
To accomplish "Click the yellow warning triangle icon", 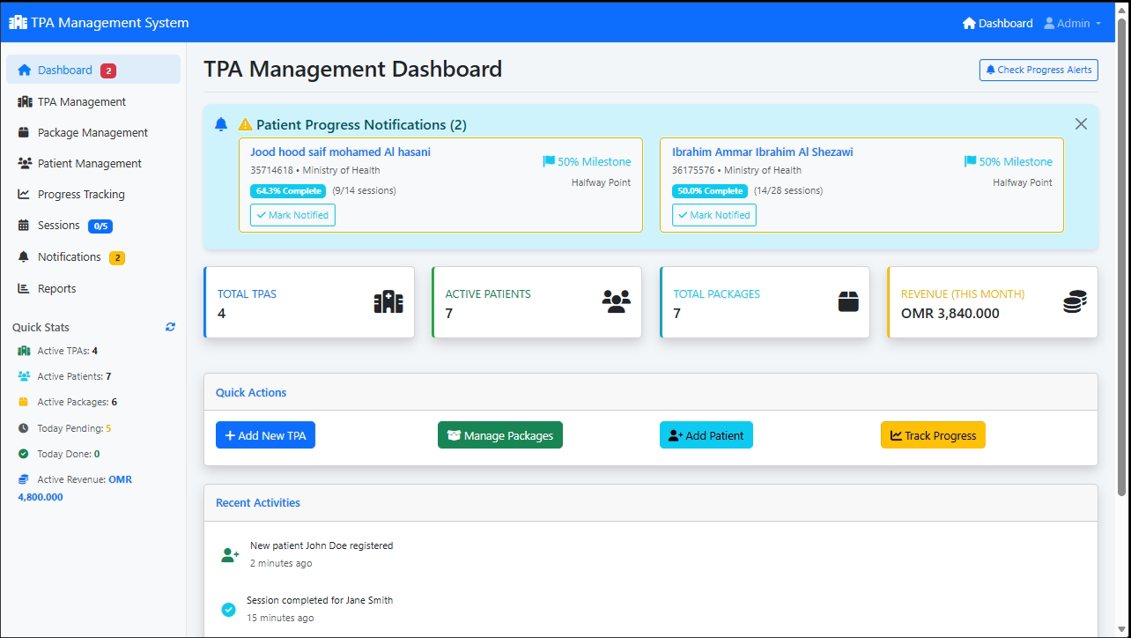I will tap(245, 124).
